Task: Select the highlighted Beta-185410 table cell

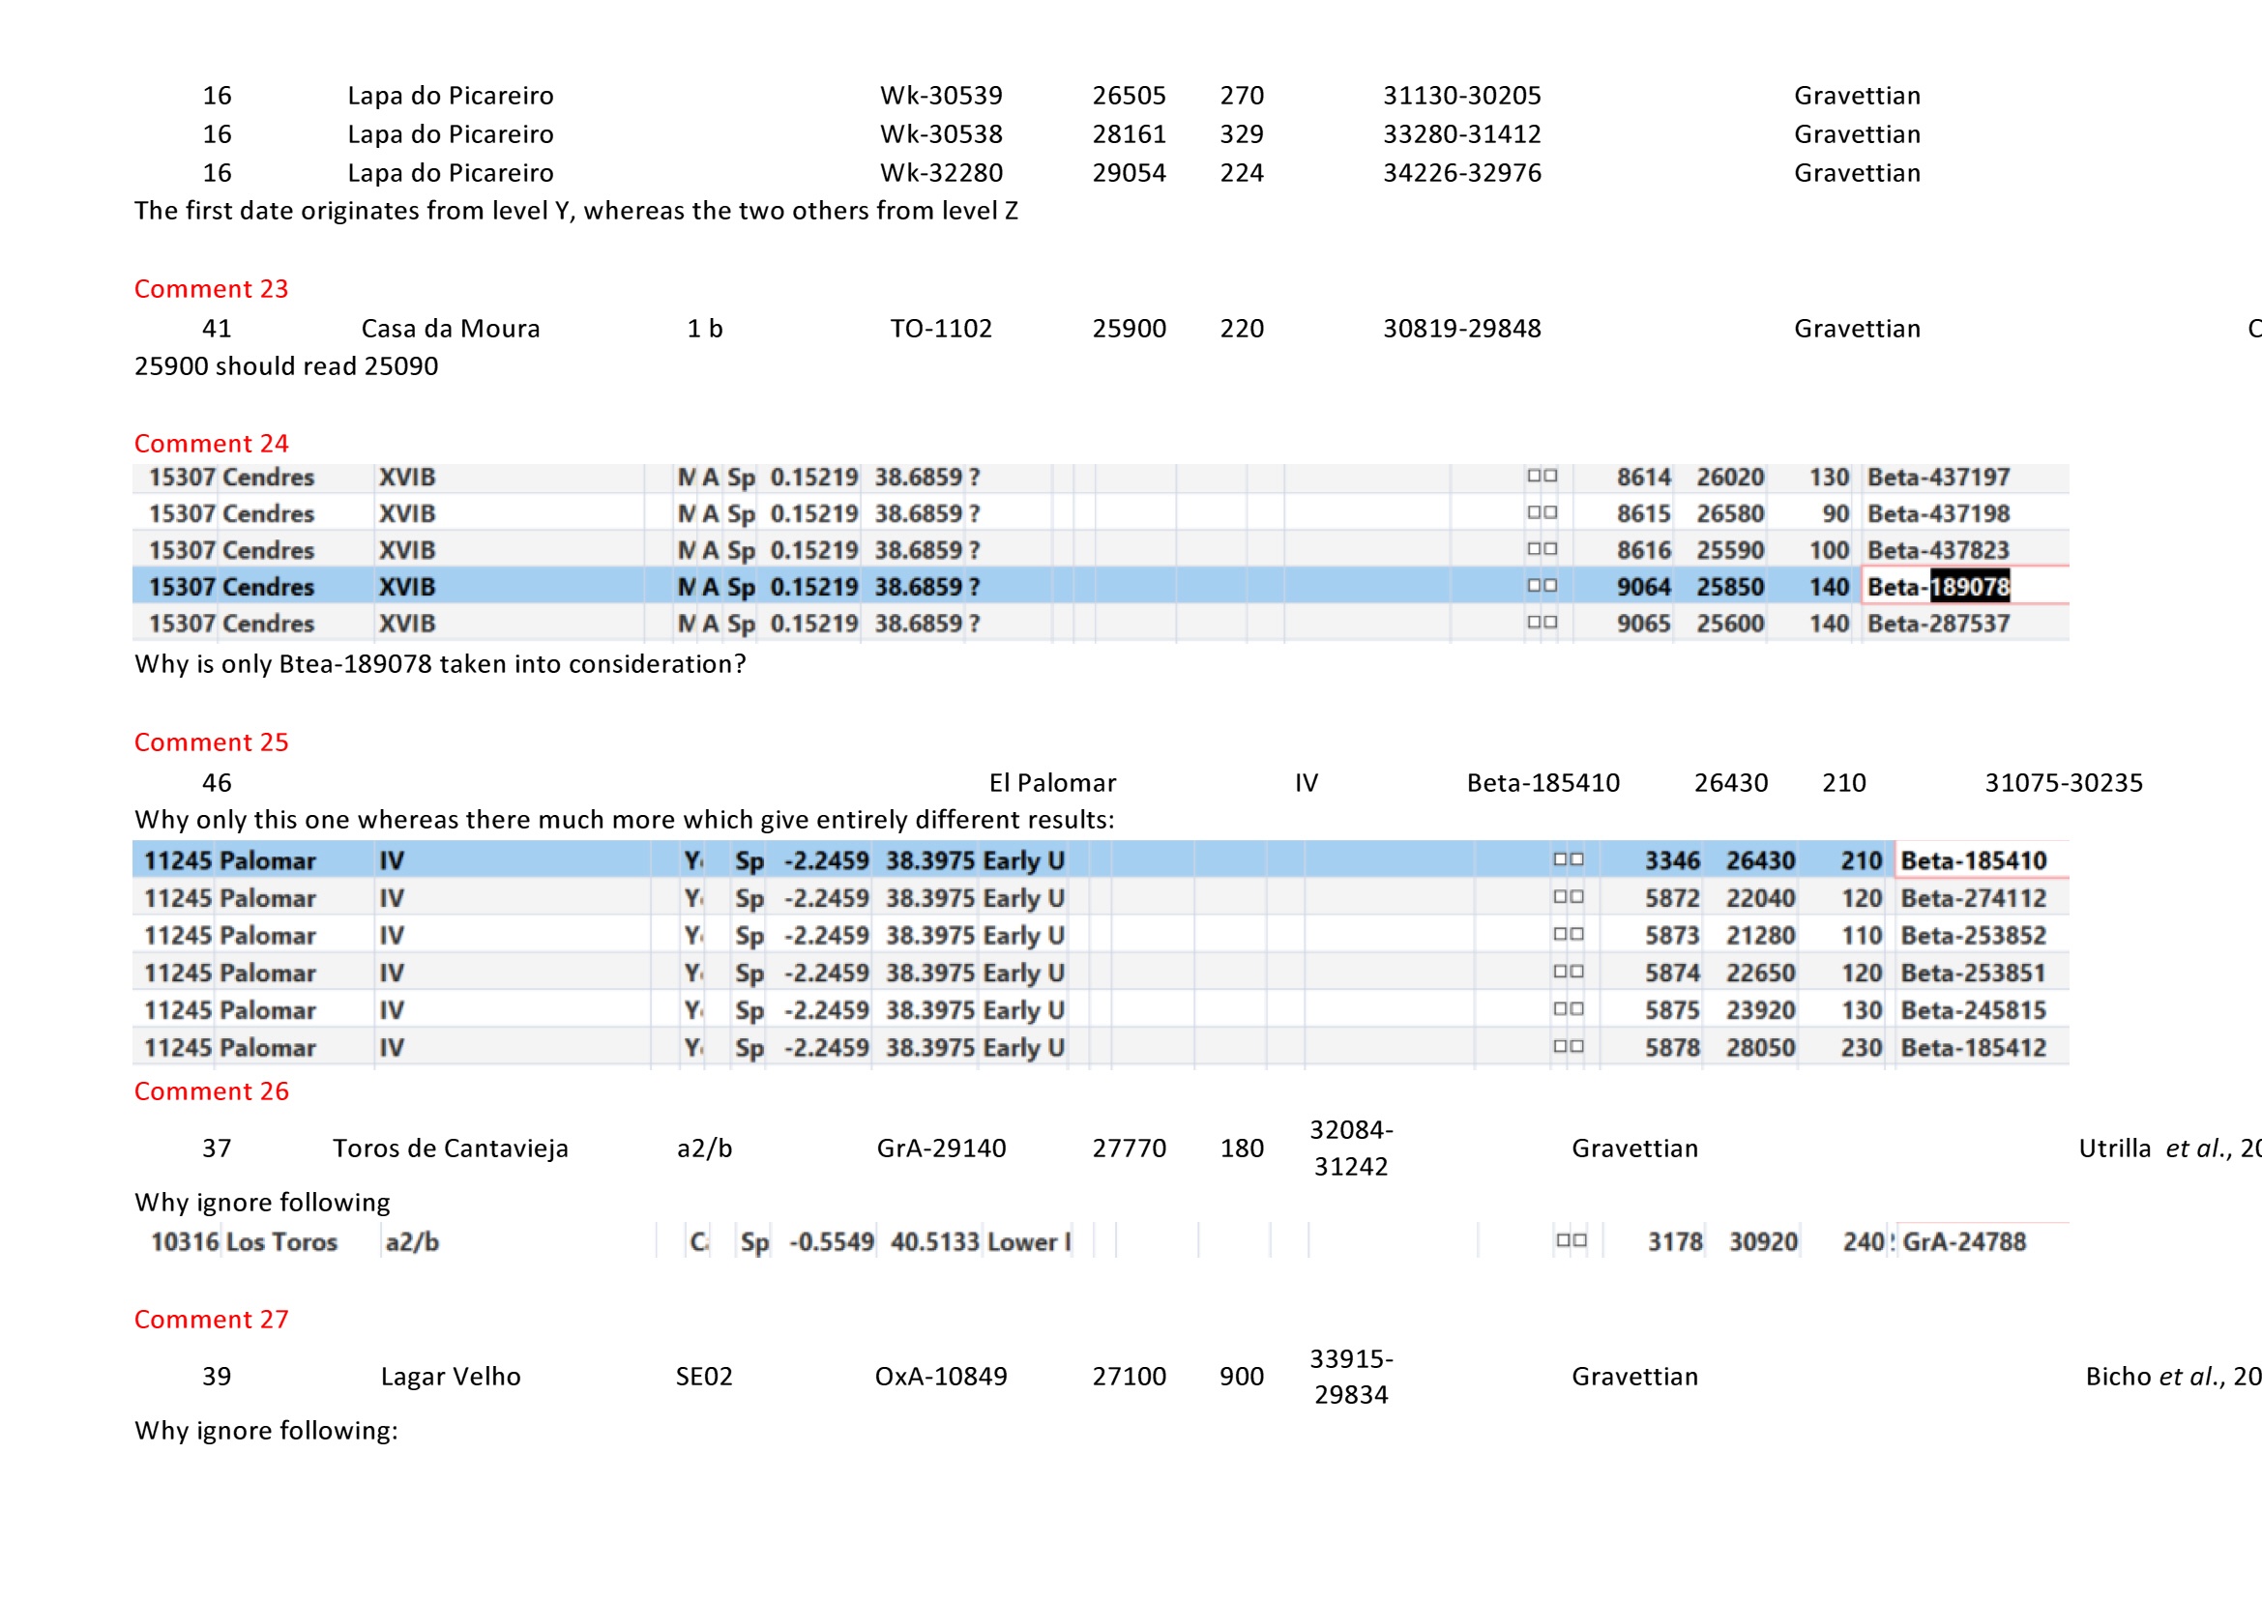Action: click(1972, 860)
